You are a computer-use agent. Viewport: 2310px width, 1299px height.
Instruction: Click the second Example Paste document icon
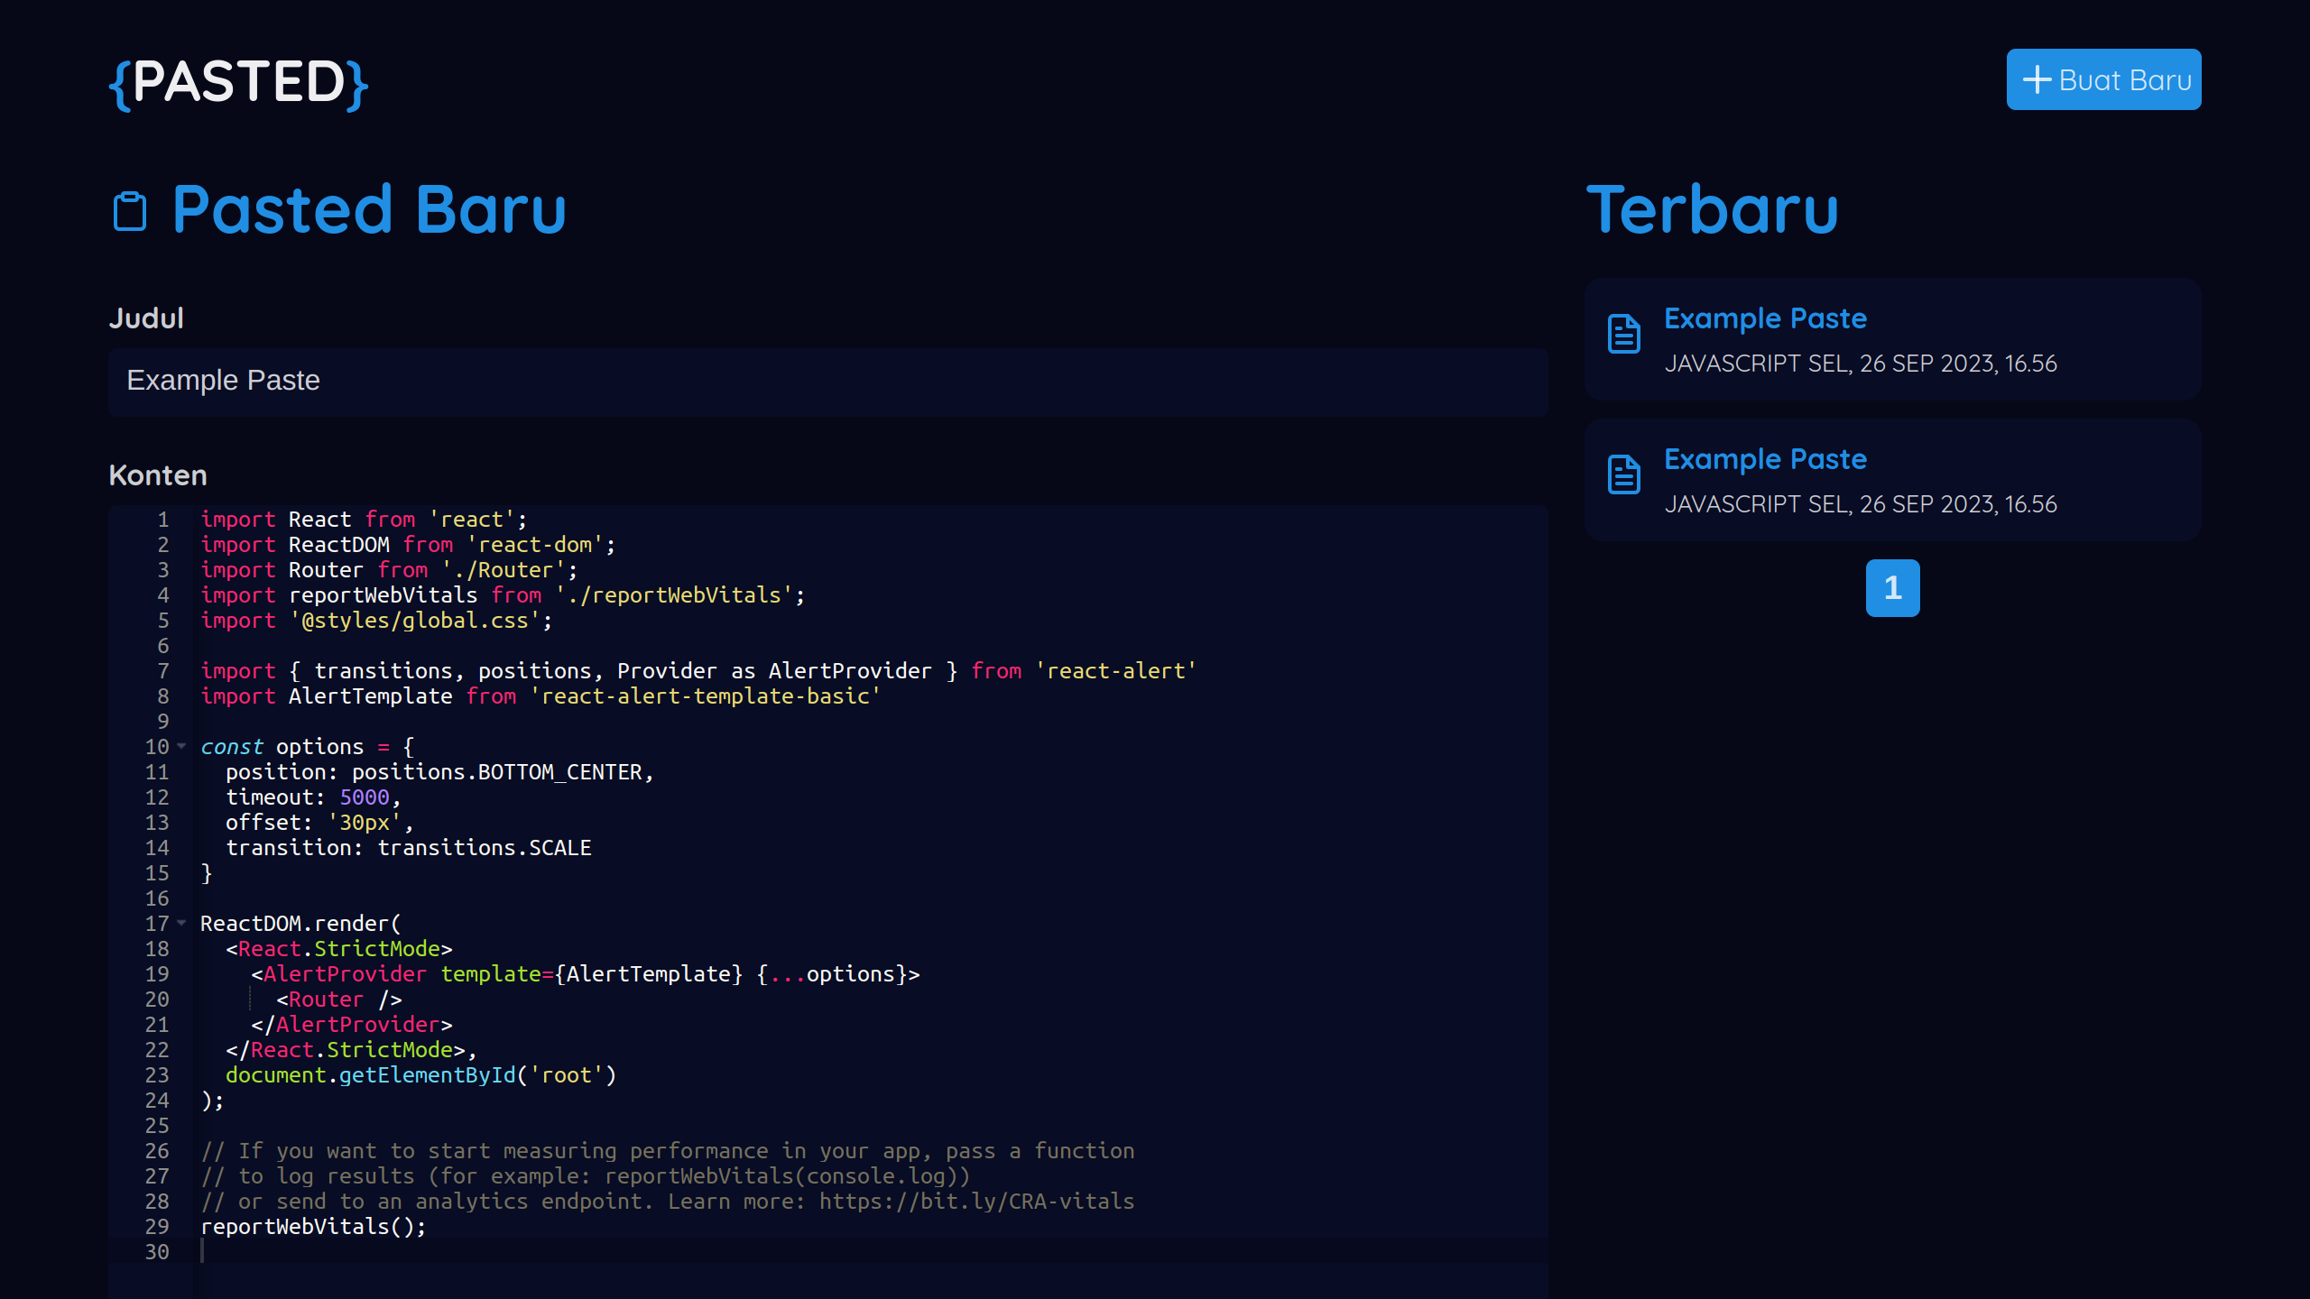click(x=1624, y=474)
